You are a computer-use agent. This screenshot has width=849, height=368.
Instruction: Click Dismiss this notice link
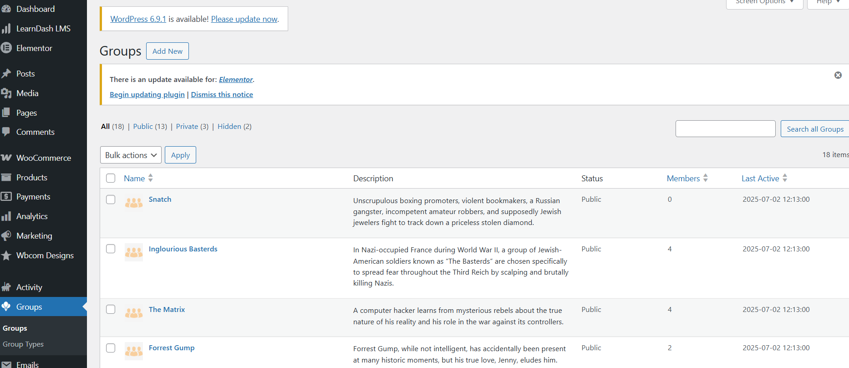tap(222, 94)
